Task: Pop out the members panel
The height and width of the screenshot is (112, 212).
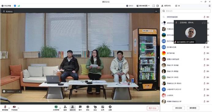Action: pyautogui.click(x=176, y=6)
